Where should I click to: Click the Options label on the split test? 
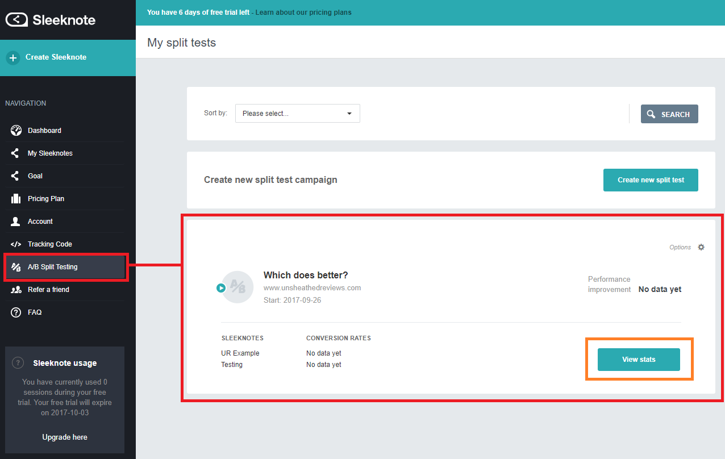(x=680, y=247)
